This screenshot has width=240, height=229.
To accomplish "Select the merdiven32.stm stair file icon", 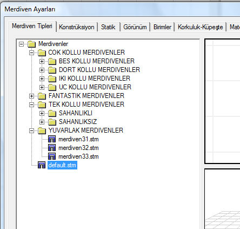I will 52,148.
